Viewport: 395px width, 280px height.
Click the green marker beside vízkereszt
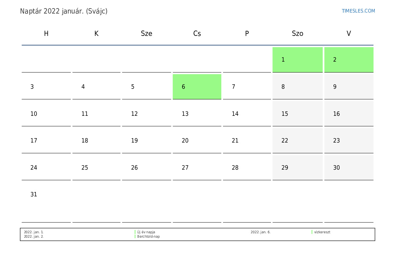pyautogui.click(x=312, y=232)
